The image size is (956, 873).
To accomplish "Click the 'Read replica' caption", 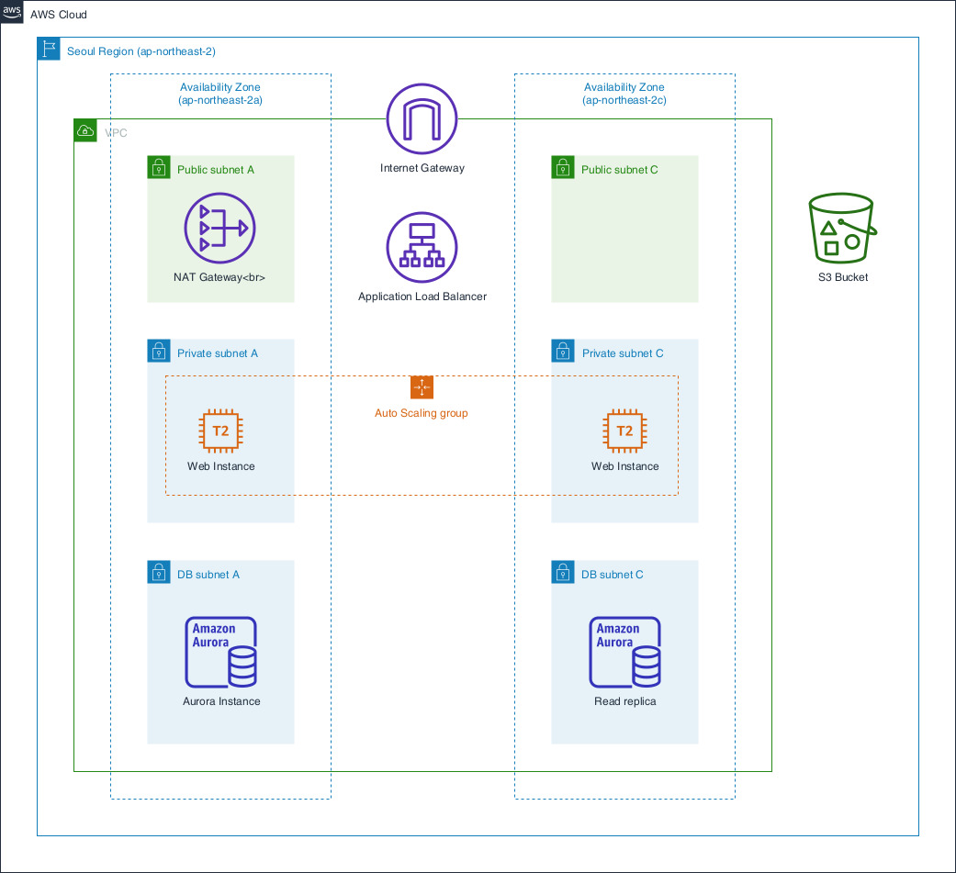I will 625,701.
